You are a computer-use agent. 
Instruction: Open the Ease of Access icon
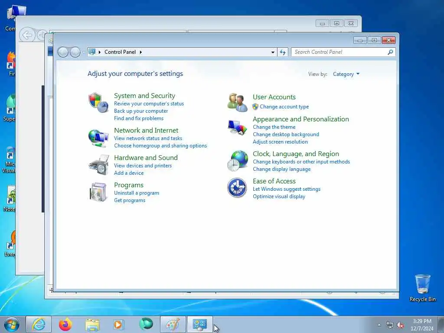[x=237, y=187]
